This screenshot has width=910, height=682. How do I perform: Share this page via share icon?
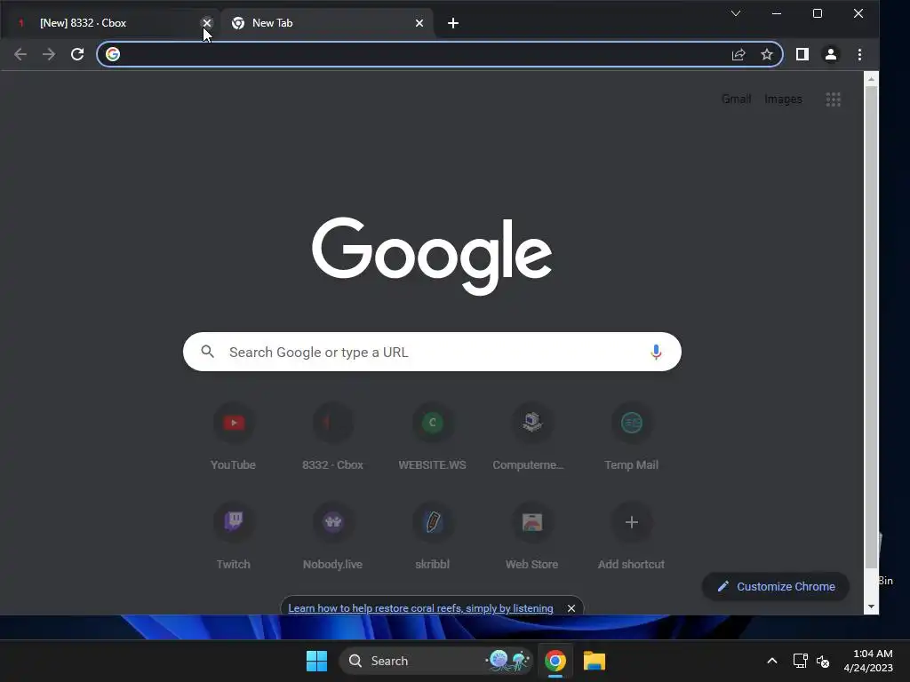[x=738, y=54]
